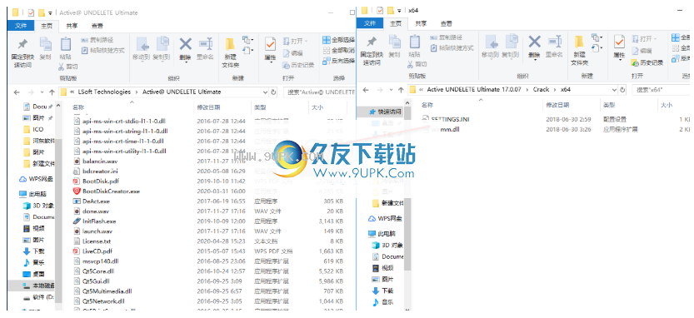Viewport: 694px width, 318px height.
Task: Expand the left address bar history dropdown
Action: (x=265, y=92)
